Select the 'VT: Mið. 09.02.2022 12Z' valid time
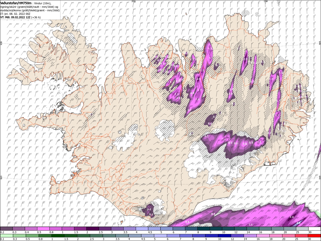Viewport: 321px width, 241px height. (x=16, y=17)
